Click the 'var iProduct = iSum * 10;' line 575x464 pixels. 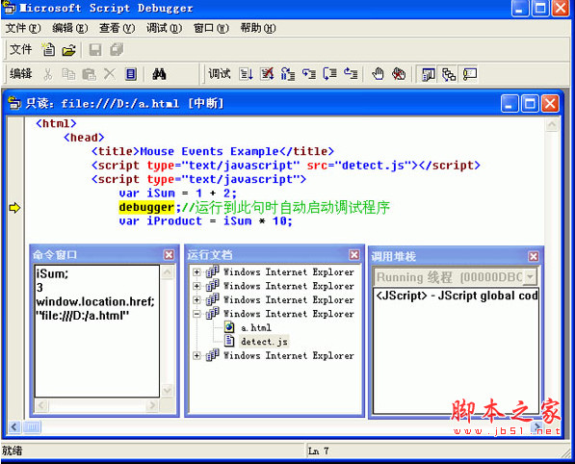[205, 221]
